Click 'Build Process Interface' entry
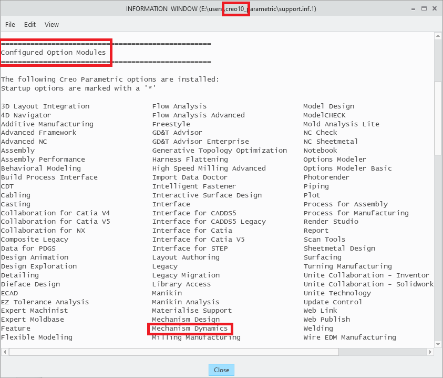Viewport: 443px width, 378px height. point(49,177)
